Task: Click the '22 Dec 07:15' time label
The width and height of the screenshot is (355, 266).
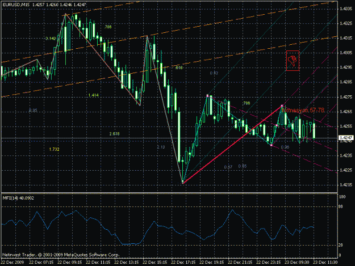Action: tap(41, 263)
